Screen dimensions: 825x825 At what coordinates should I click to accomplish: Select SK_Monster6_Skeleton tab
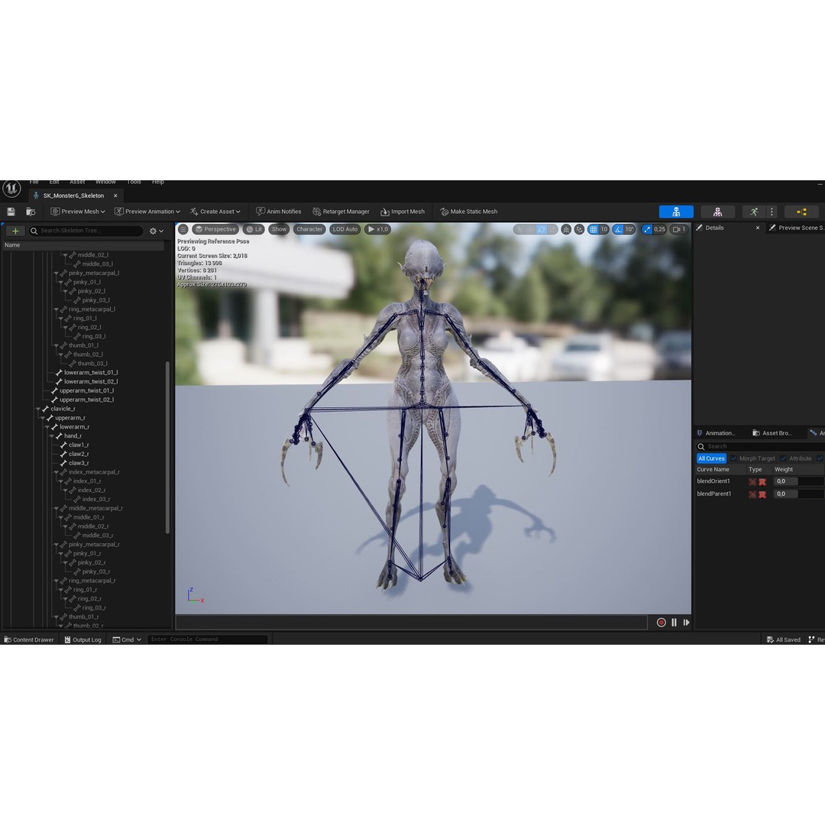click(73, 196)
